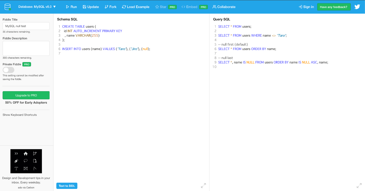Open the Collaborate option
Viewport: 365px width, 191px height.
coord(224,7)
